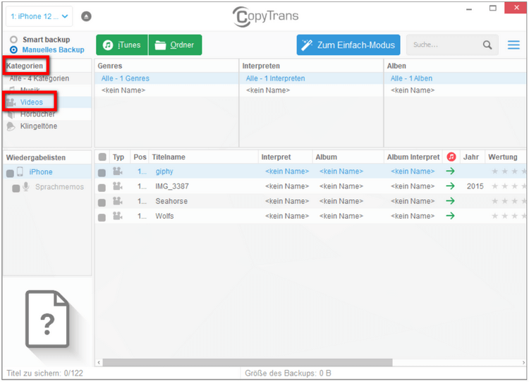Click the iPhone device icon in playlists
Viewport: 529px width, 382px height.
tap(20, 172)
